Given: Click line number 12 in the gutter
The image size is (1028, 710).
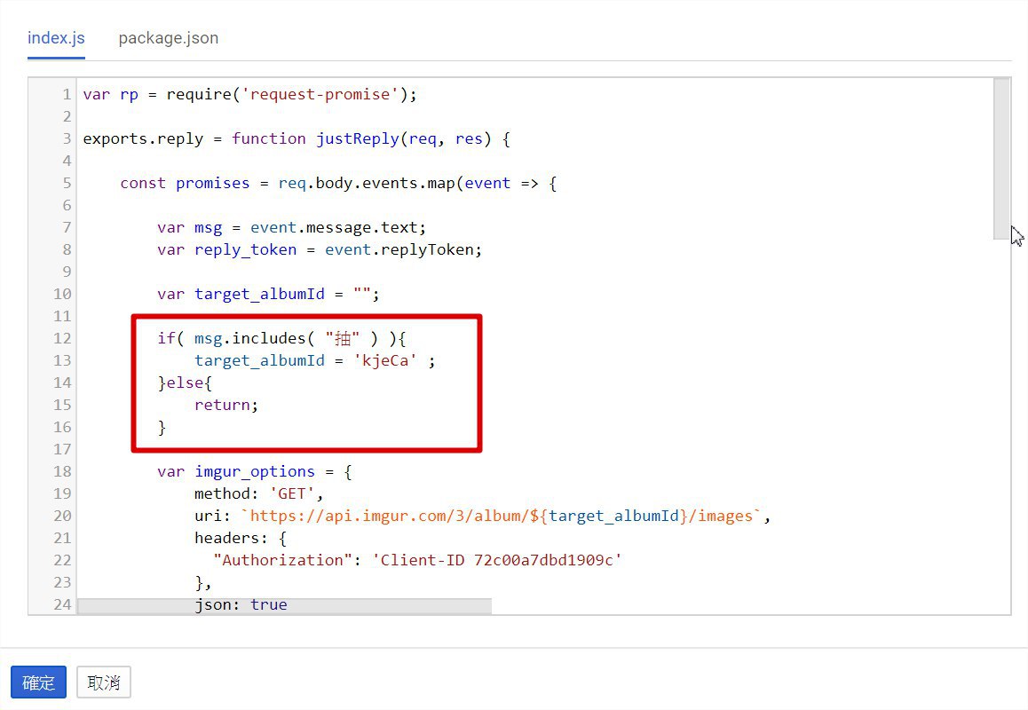Looking at the screenshot, I should 61,338.
